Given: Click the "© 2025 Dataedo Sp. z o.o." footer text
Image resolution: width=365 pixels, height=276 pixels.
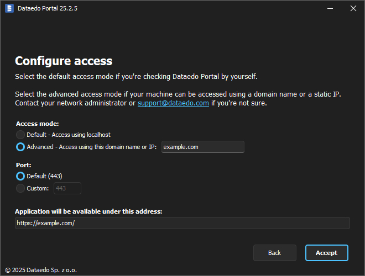Looking at the screenshot, I should [x=41, y=270].
